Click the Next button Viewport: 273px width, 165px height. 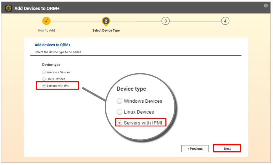pos(227,148)
